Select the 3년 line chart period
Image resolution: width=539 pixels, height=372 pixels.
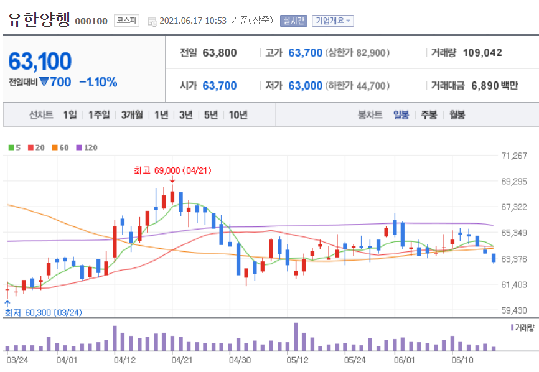pyautogui.click(x=186, y=114)
